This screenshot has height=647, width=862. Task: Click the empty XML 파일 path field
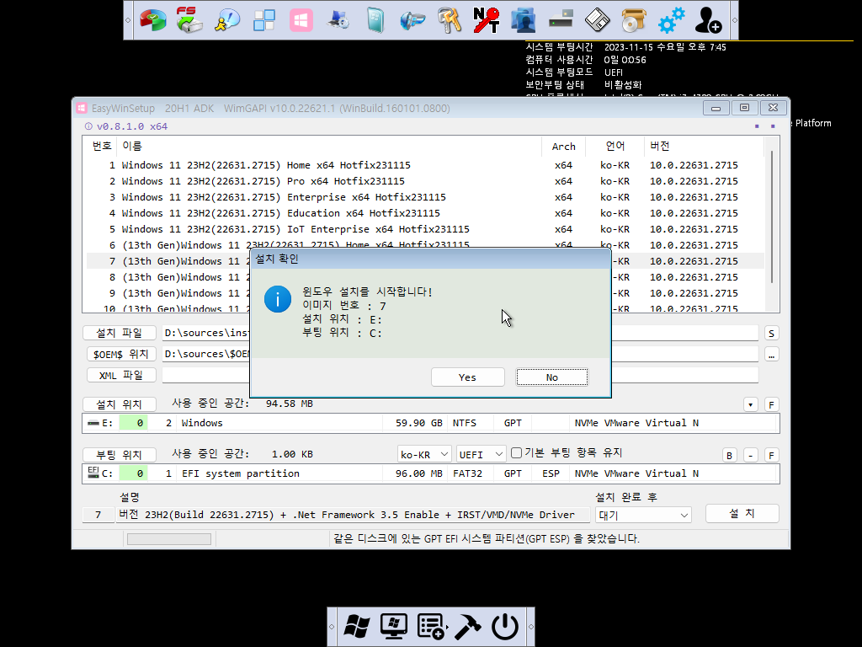click(x=460, y=375)
